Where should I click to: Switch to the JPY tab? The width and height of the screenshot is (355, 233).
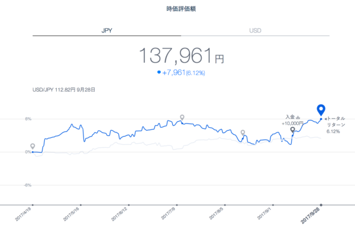[x=106, y=31]
